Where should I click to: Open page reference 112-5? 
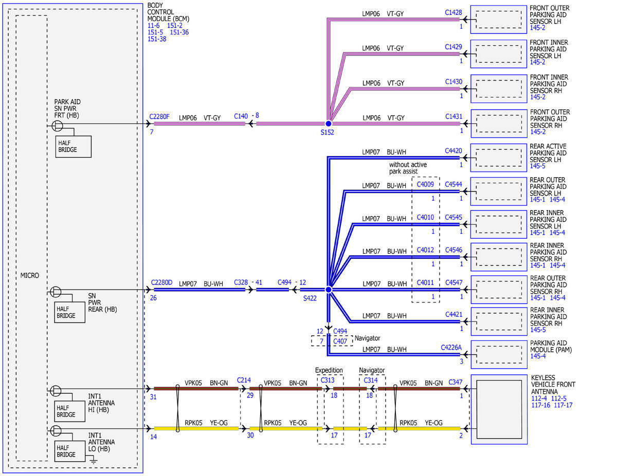[x=559, y=398]
